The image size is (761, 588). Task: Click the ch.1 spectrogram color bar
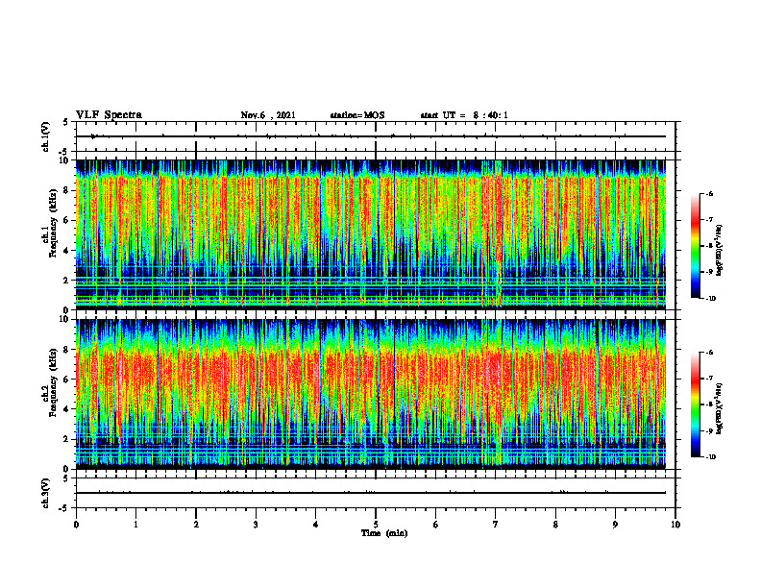pos(695,246)
